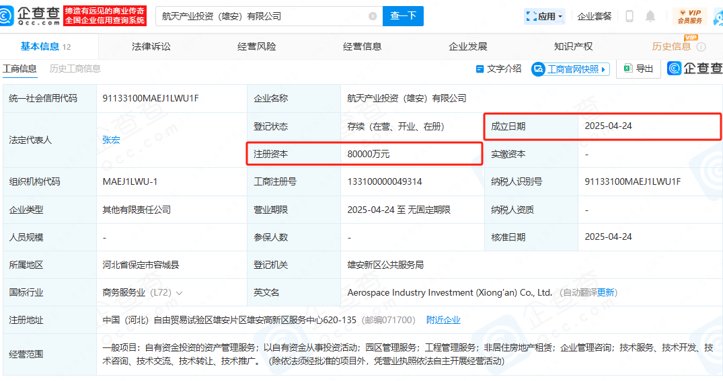Open notifications via the bell icon
This screenshot has width=723, height=381.
coord(650,16)
